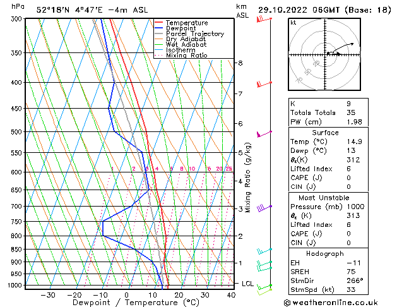The image size is (397, 307).
Task: Click the Totals Totals value 35
Action: pyautogui.click(x=351, y=112)
